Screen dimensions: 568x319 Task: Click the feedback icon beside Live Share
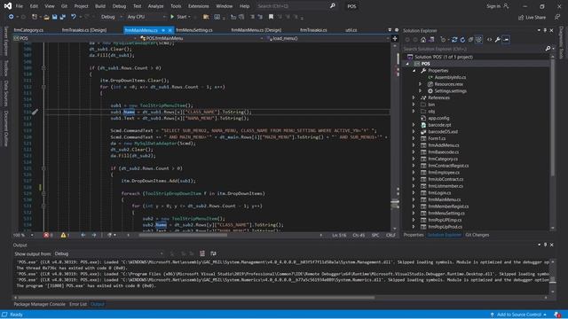pos(557,17)
